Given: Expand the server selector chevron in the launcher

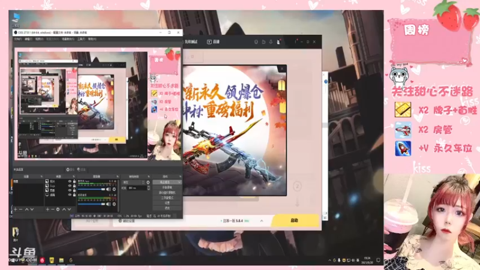Looking at the screenshot, I should [x=262, y=221].
